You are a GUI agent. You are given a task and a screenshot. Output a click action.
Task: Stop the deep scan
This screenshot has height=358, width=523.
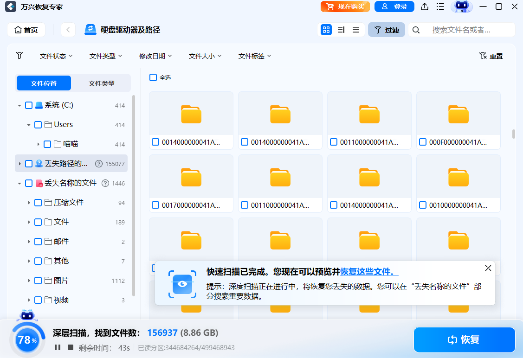click(71, 347)
